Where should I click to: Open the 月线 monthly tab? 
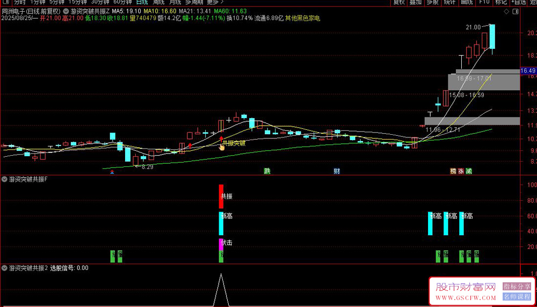(175, 2)
